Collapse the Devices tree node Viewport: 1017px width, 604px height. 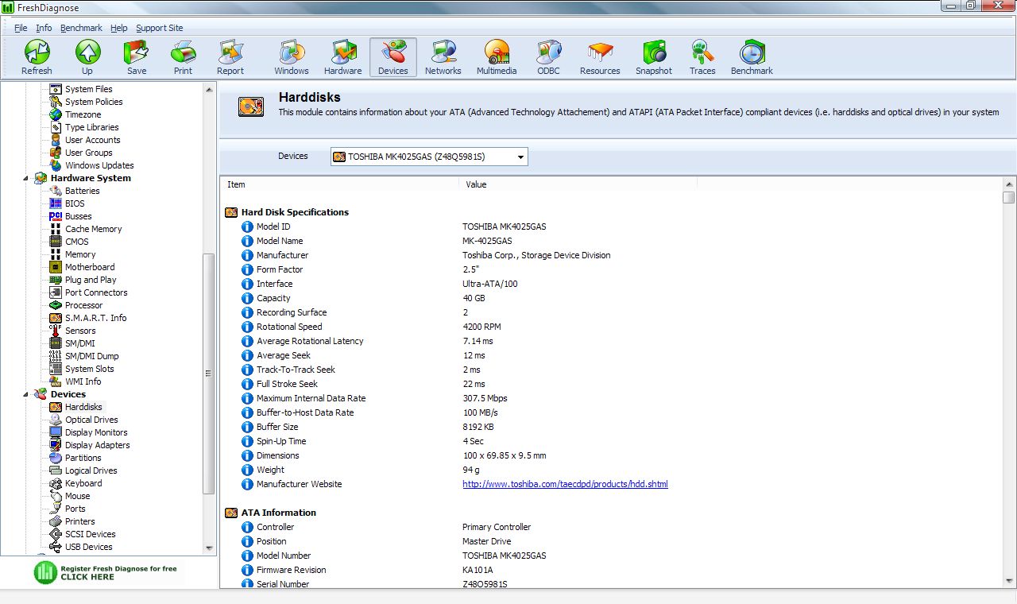[x=28, y=394]
